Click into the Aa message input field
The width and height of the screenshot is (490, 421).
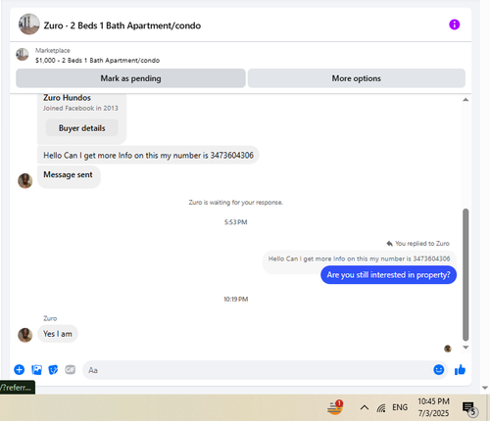point(258,370)
